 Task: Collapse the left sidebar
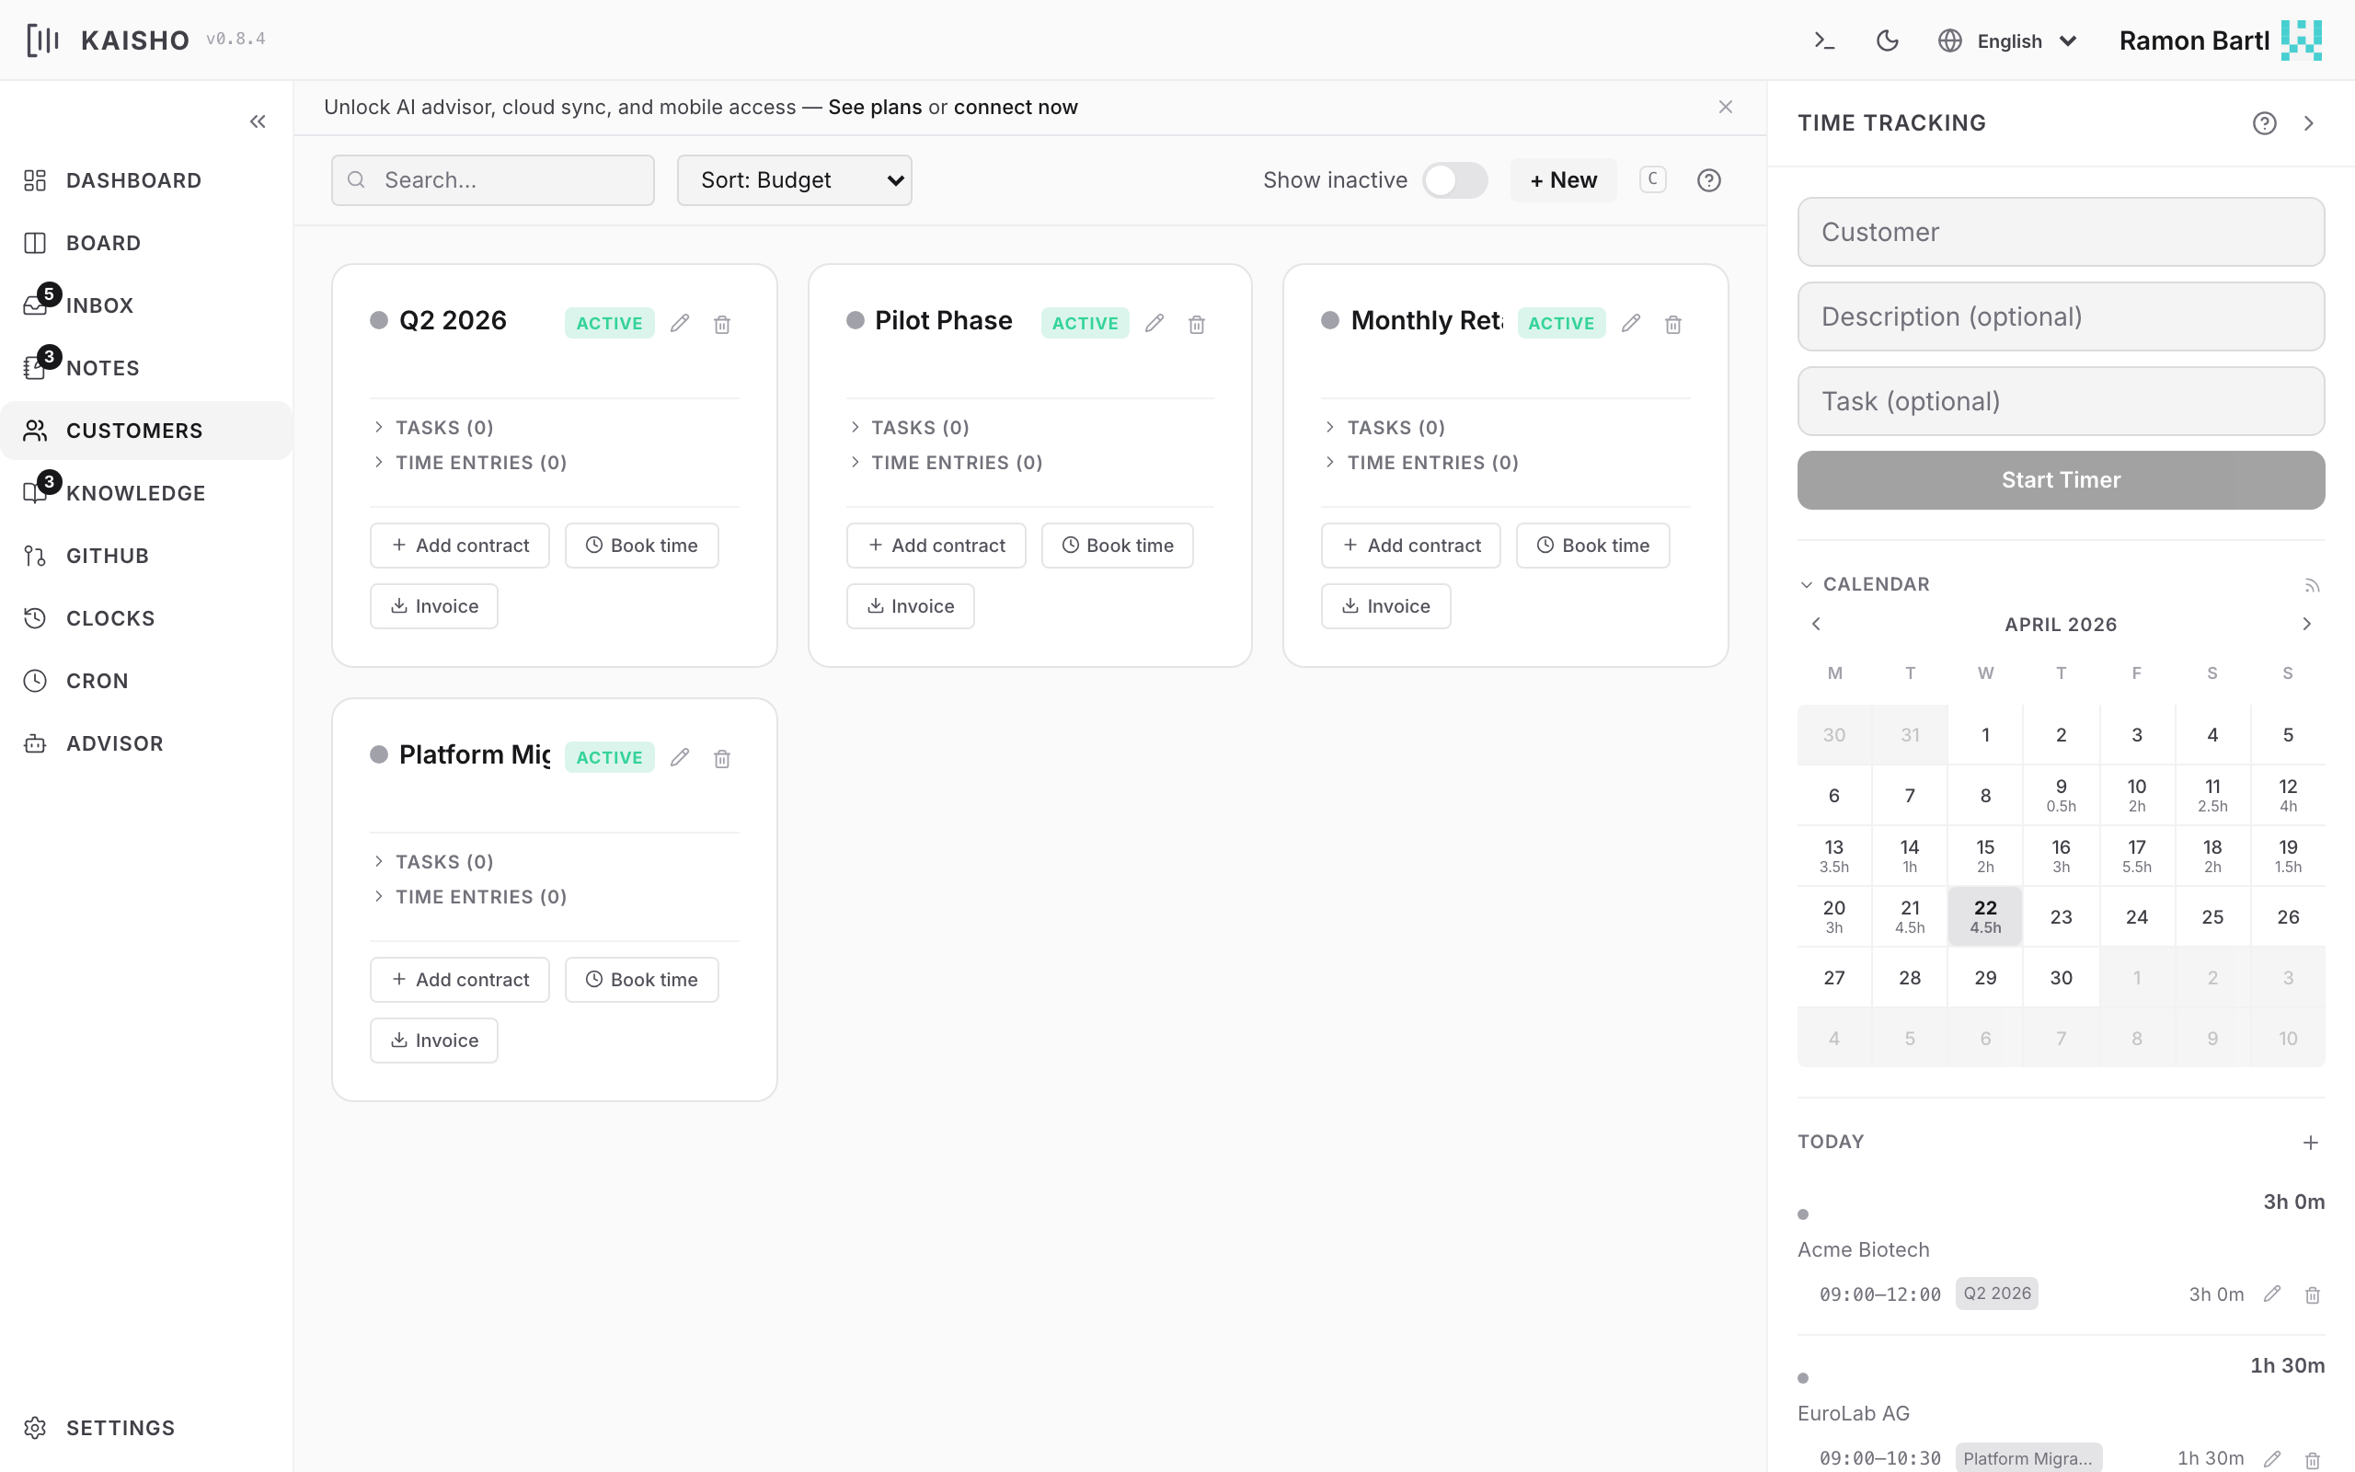258,121
